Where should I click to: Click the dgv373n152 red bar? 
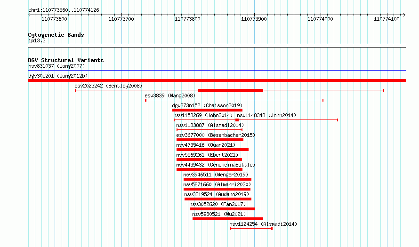(207, 110)
